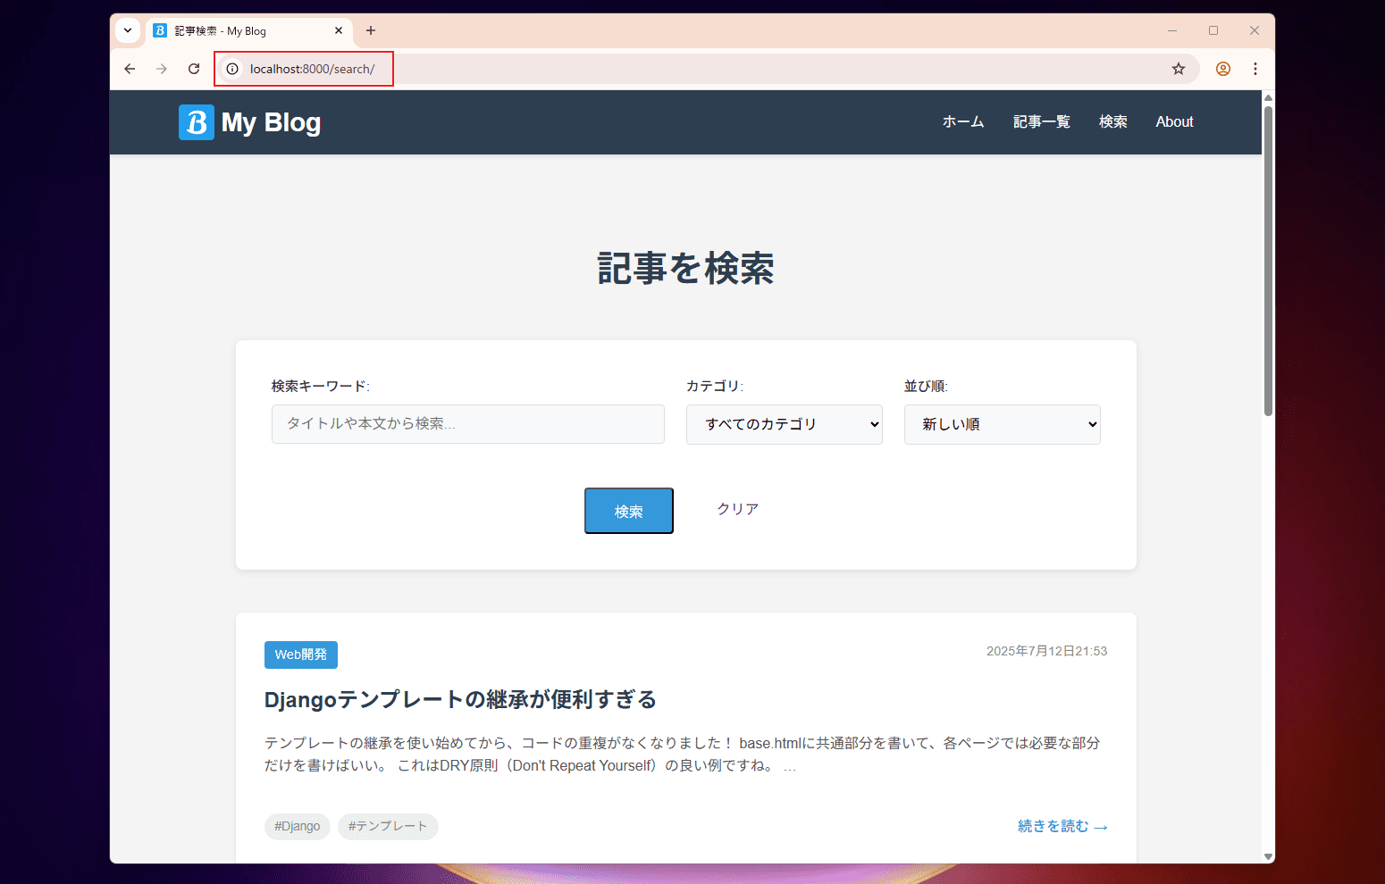Click the My Blog logo icon
The width and height of the screenshot is (1385, 884).
197,122
